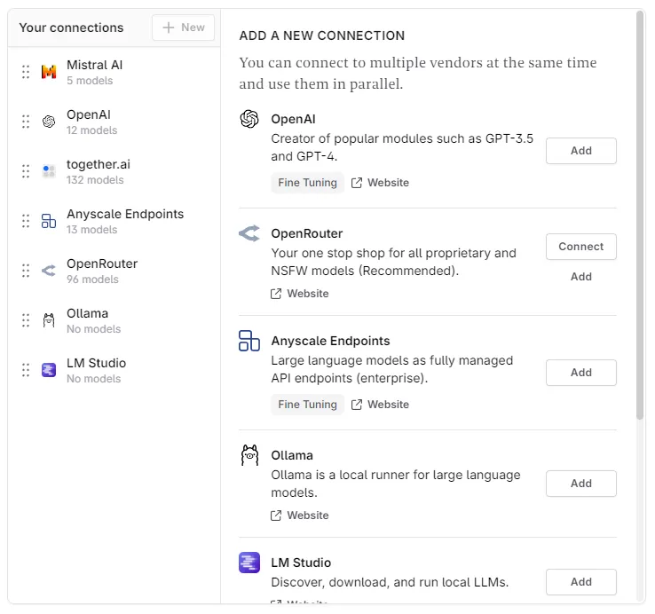Image resolution: width=655 pixels, height=614 pixels.
Task: Add the Ollama connection
Action: (x=581, y=484)
